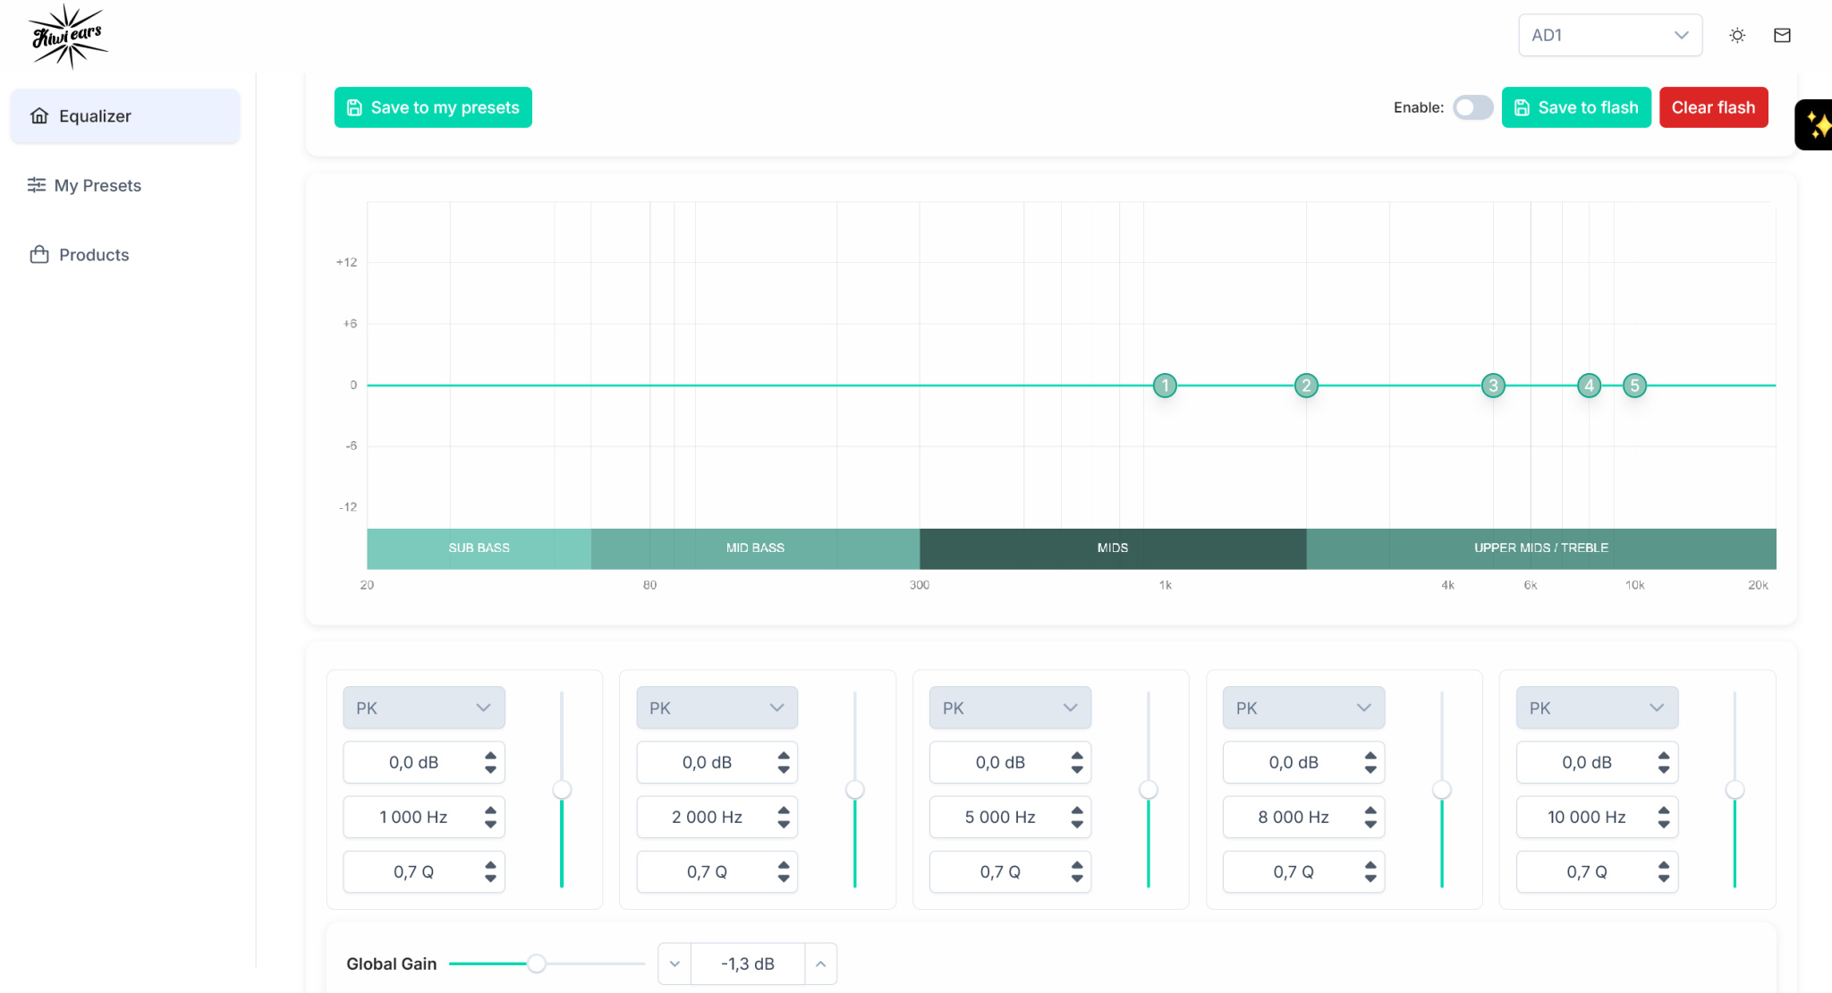Toggle the Enable switch
The image size is (1832, 993).
tap(1472, 107)
